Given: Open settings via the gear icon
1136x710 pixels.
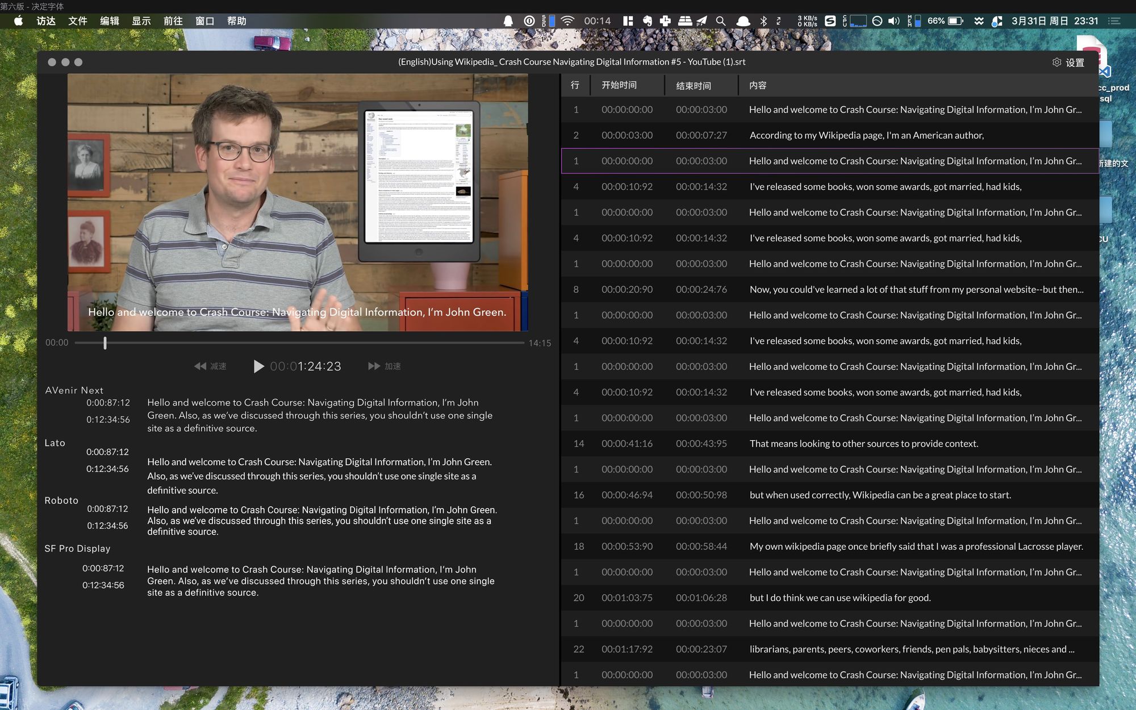Looking at the screenshot, I should 1056,62.
